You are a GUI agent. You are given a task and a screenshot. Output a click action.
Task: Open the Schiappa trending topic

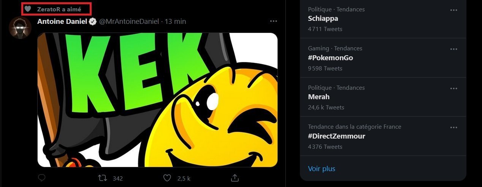point(323,19)
